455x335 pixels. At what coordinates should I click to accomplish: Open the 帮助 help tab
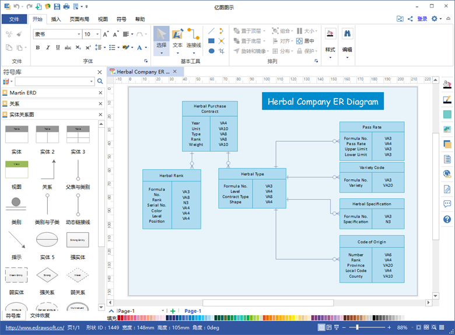pyautogui.click(x=140, y=19)
